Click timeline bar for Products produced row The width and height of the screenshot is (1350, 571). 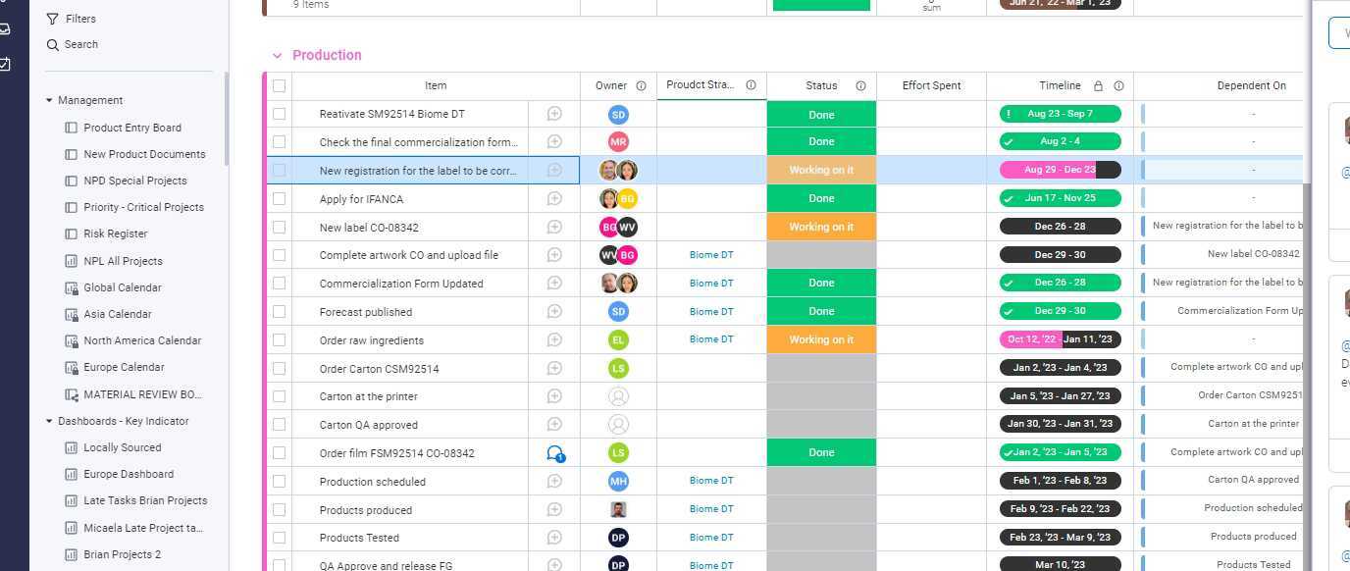[1060, 509]
